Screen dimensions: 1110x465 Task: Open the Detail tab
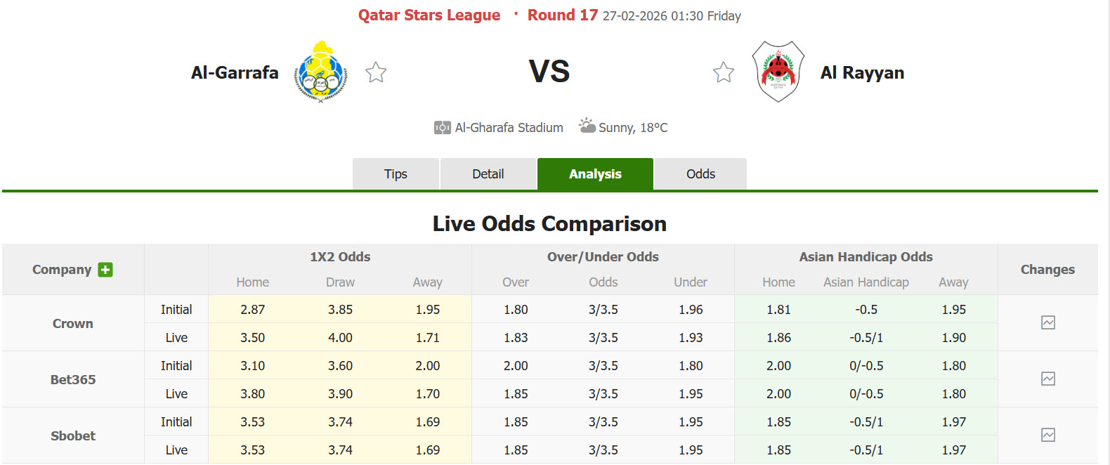[x=488, y=173]
